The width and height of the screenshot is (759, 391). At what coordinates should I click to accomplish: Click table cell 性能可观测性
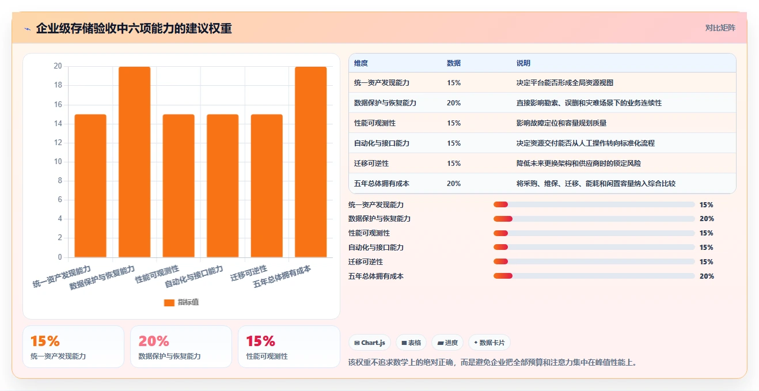(x=375, y=123)
